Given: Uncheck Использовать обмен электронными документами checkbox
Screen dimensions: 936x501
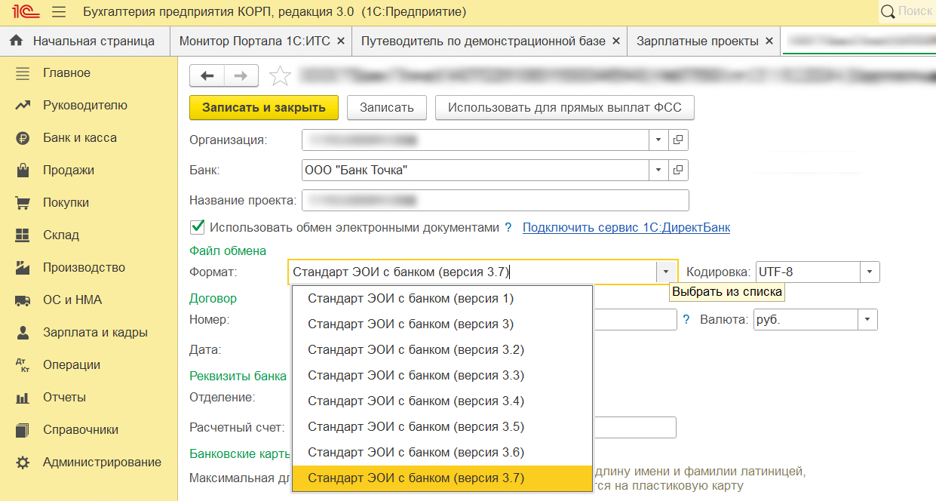Looking at the screenshot, I should 198,226.
